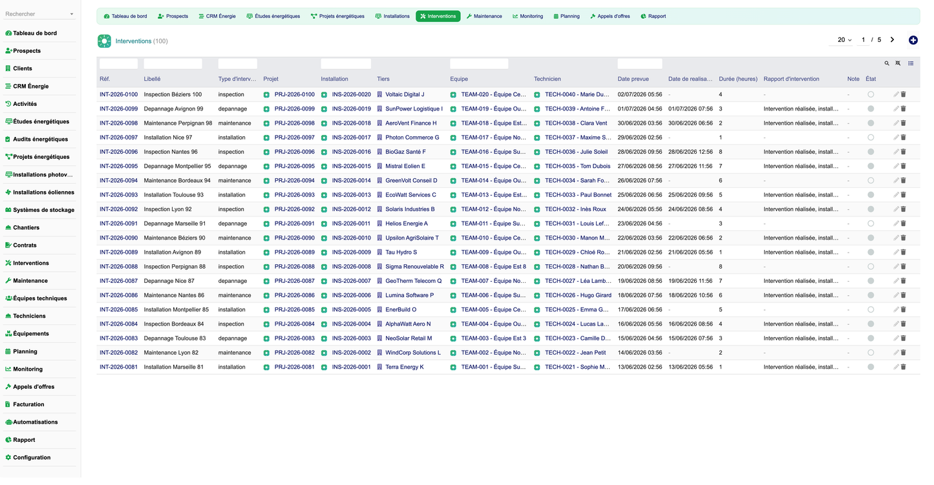The width and height of the screenshot is (934, 485).
Task: Switch to the Rapport top tab
Action: (x=653, y=16)
